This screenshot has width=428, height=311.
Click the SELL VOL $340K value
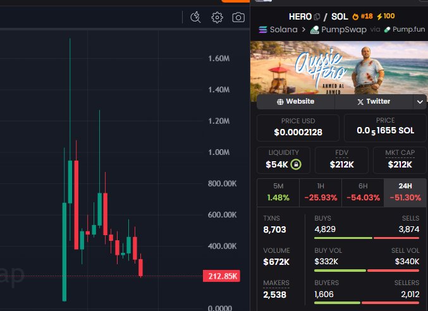(407, 262)
